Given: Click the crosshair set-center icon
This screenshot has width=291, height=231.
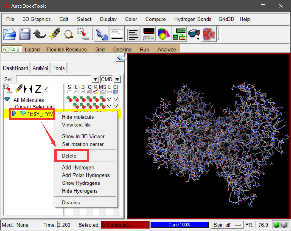Looking at the screenshot, I should tap(69, 34).
